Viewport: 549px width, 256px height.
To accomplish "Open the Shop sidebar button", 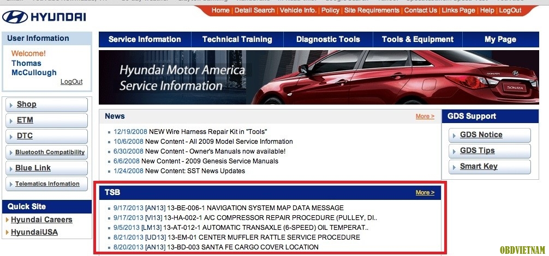I will (46, 105).
